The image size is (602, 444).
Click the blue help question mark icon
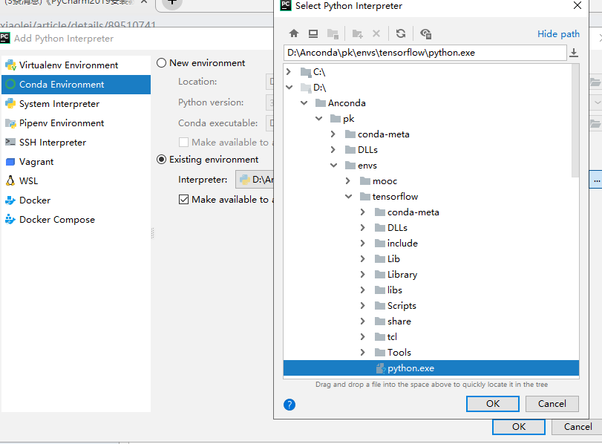pos(289,405)
